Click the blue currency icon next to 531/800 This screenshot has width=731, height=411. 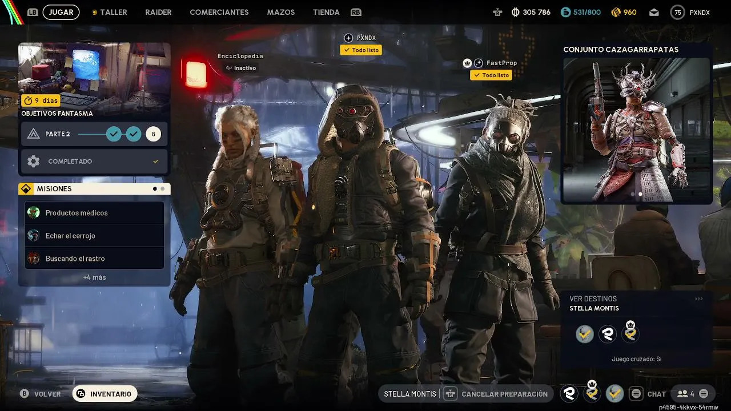565,12
